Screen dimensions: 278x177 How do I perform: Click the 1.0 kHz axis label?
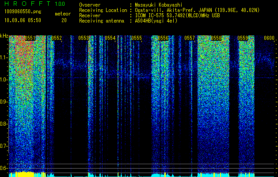tap(4, 80)
